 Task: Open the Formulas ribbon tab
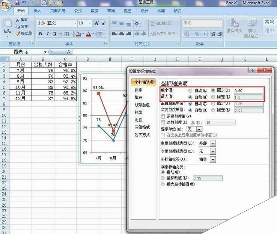[x=78, y=11]
